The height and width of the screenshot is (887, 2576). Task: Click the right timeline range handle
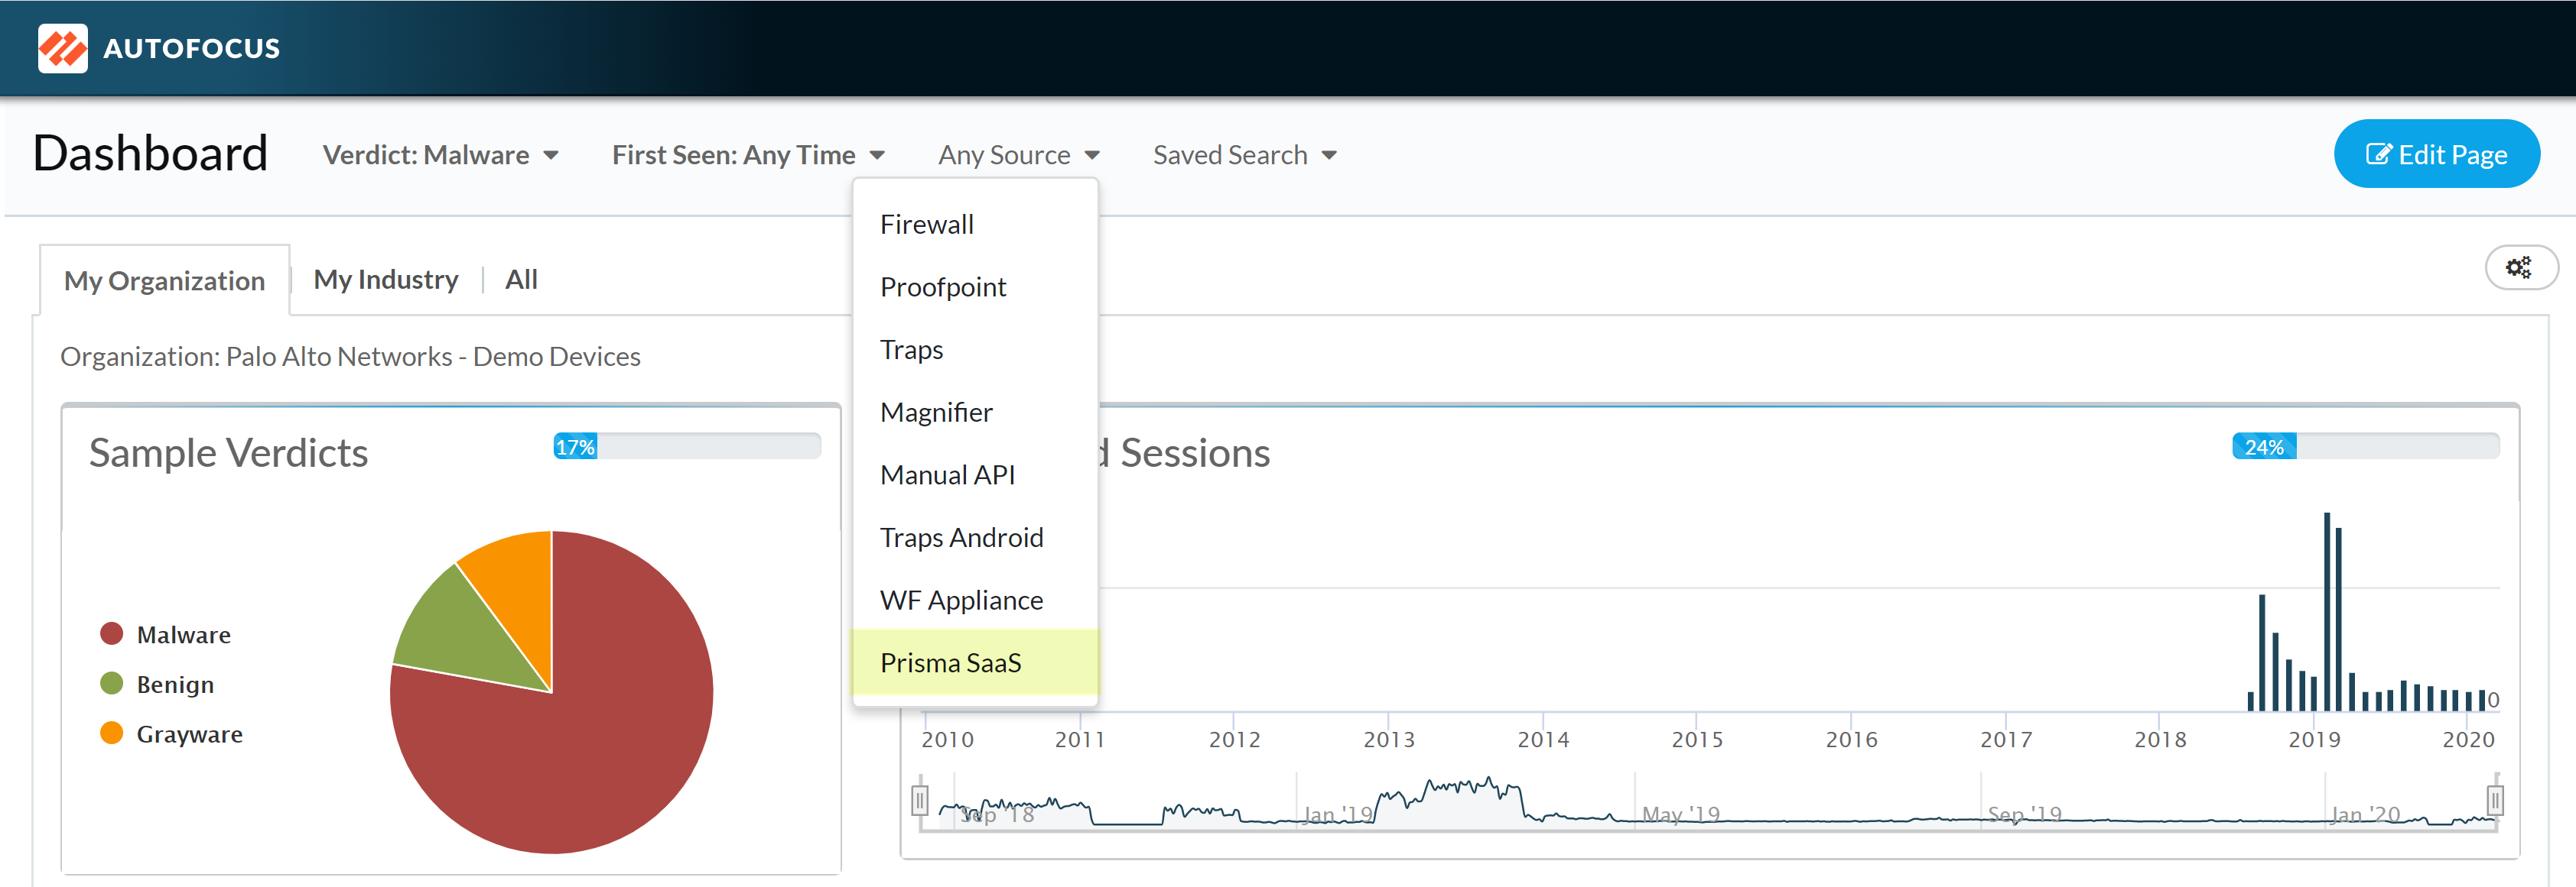[x=2495, y=800]
